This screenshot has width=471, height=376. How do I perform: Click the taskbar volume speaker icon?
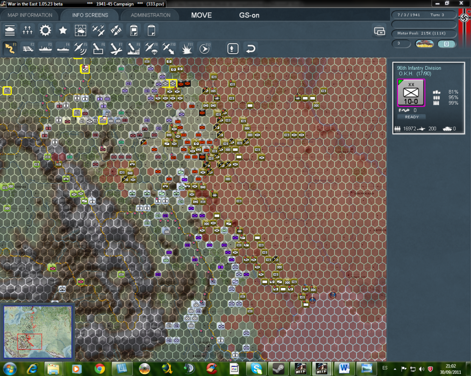[x=422, y=369]
